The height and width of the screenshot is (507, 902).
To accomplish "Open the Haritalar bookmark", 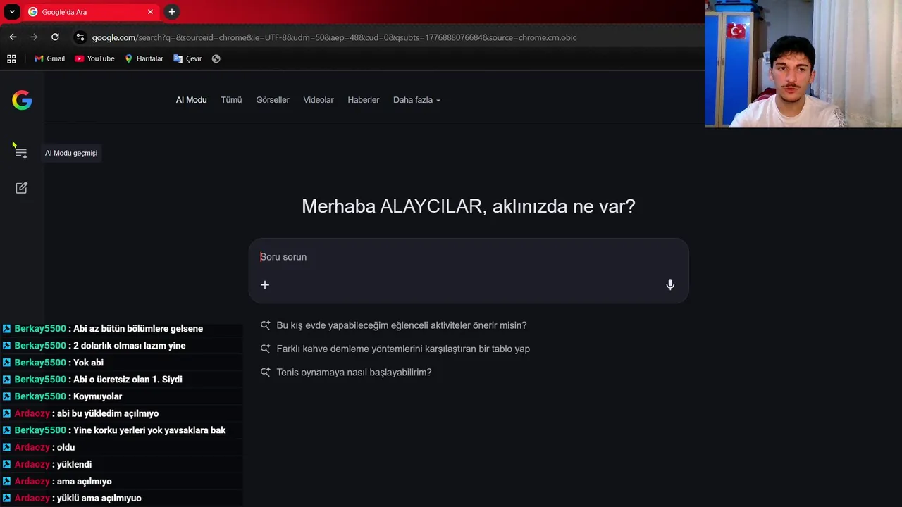I will 144,58.
